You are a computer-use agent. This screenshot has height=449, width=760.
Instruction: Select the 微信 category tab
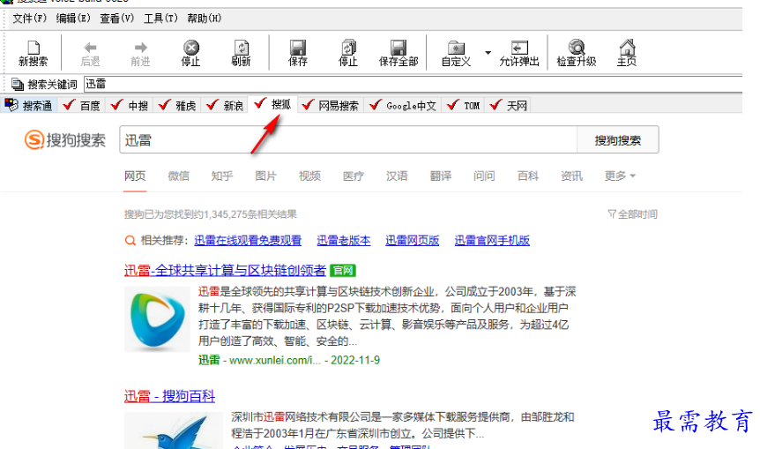click(178, 176)
